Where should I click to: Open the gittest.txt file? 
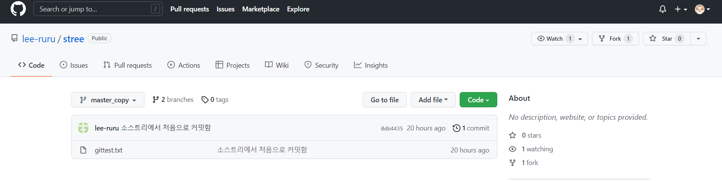pyautogui.click(x=108, y=150)
